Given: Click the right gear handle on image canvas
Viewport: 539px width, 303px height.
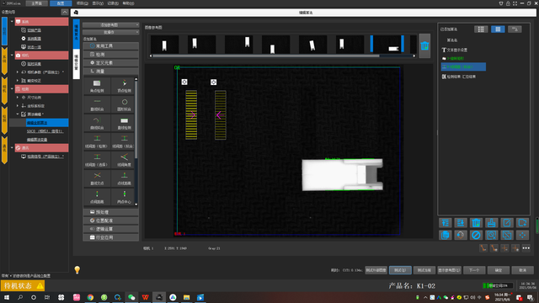Looking at the screenshot, I should (x=213, y=82).
